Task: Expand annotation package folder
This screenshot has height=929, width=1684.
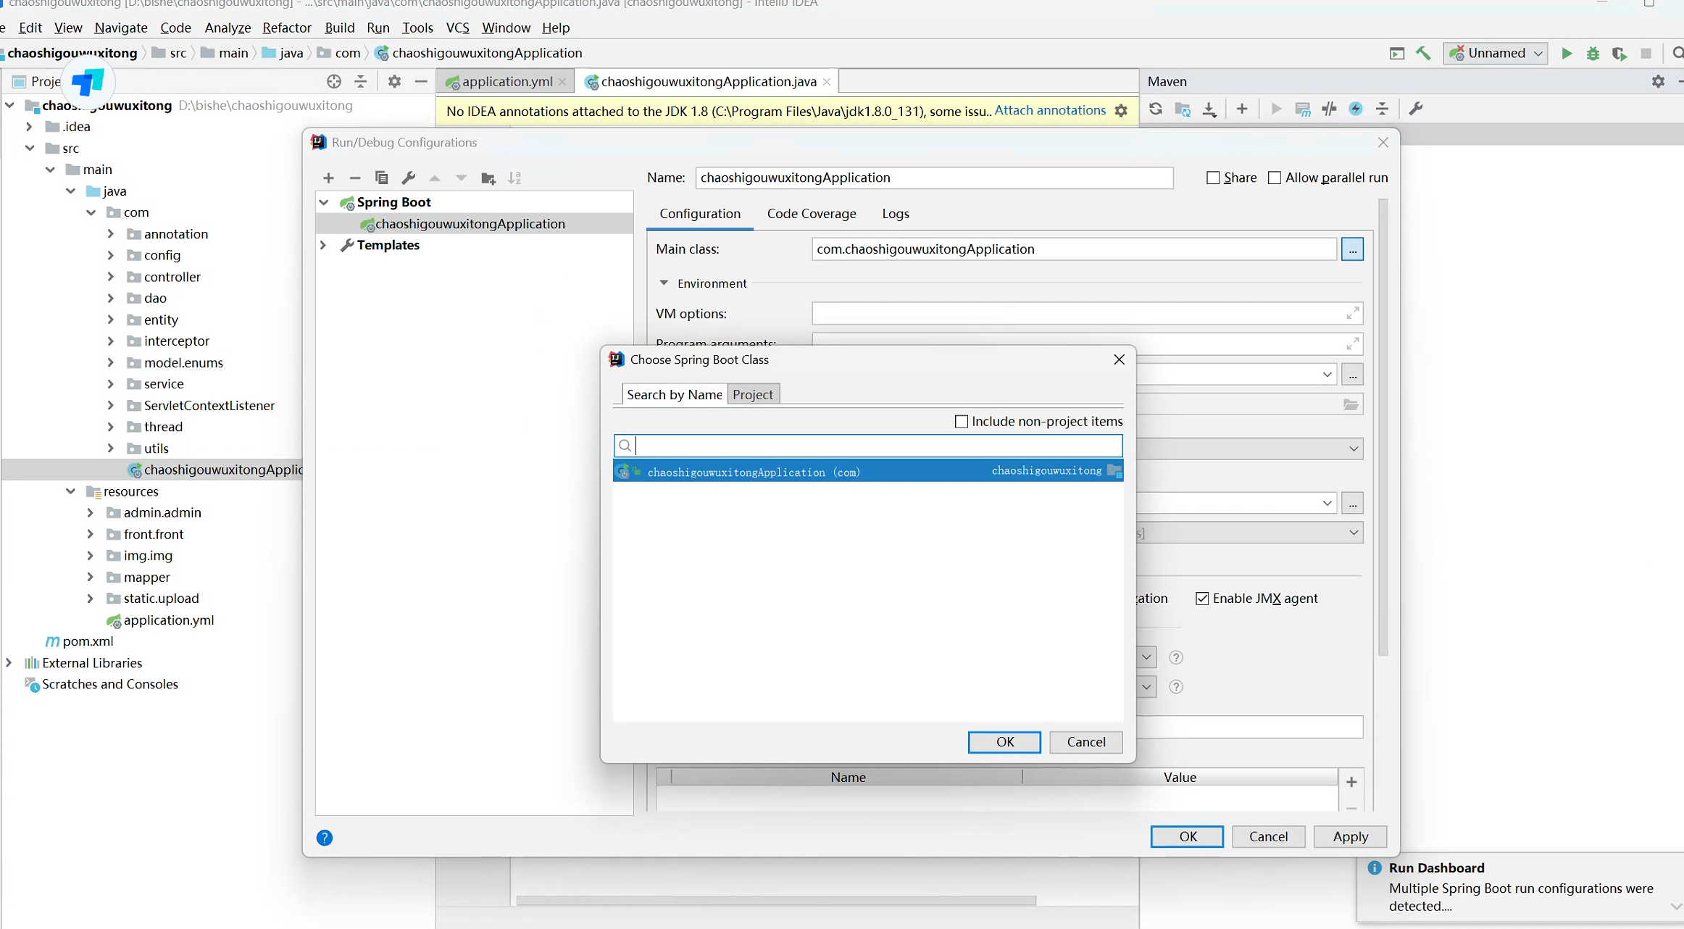Action: (110, 234)
